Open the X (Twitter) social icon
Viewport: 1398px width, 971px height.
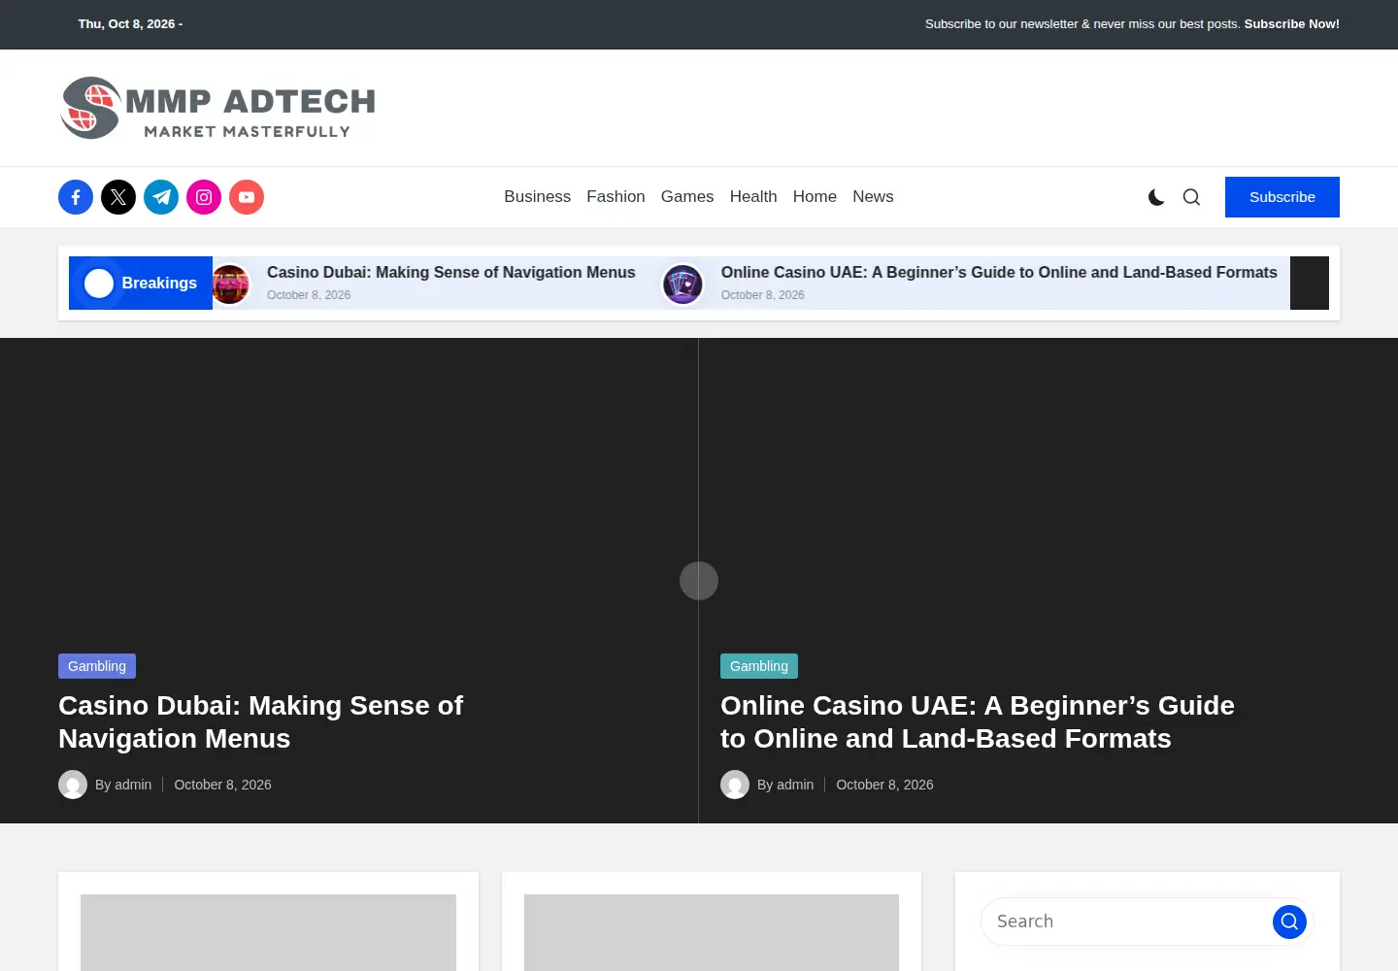(118, 197)
